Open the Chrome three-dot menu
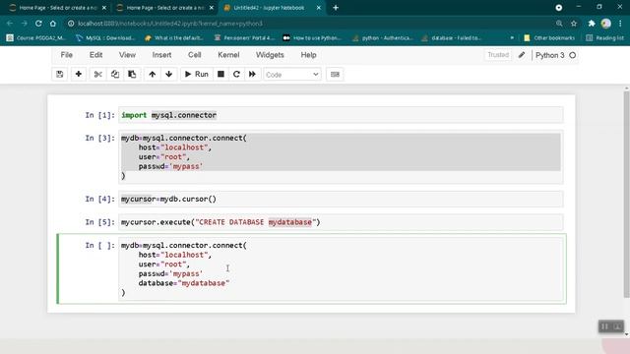This screenshot has height=354, width=630. (620, 24)
